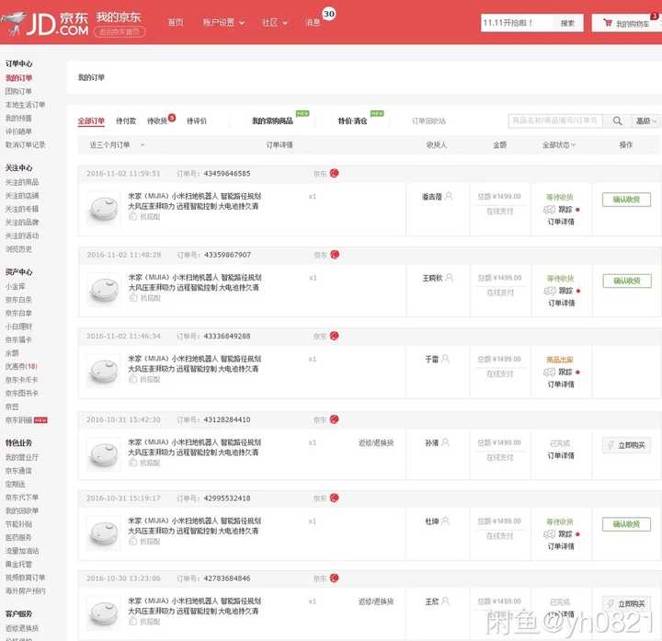Screen dimensions: 662x641
Task: Open 订单详情 for order 43336849288
Action: click(x=561, y=384)
